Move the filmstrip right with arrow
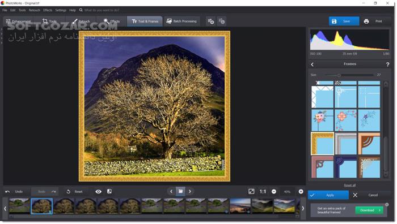 tap(303, 209)
